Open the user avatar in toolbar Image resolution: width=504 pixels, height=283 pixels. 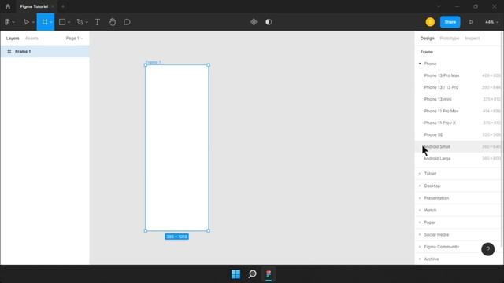tap(430, 22)
